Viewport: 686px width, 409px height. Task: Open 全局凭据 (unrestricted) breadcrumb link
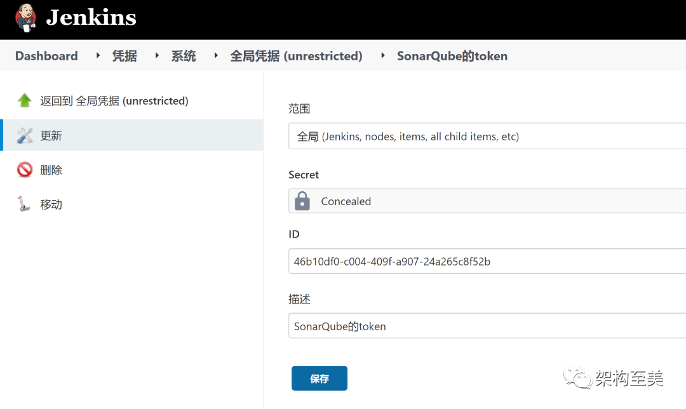[x=296, y=56]
